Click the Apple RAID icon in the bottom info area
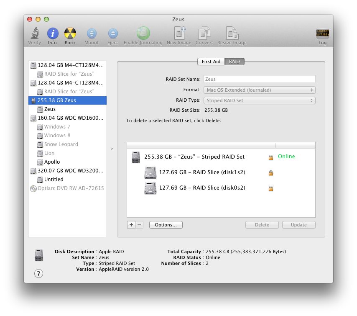This screenshot has width=357, height=316. tap(39, 255)
